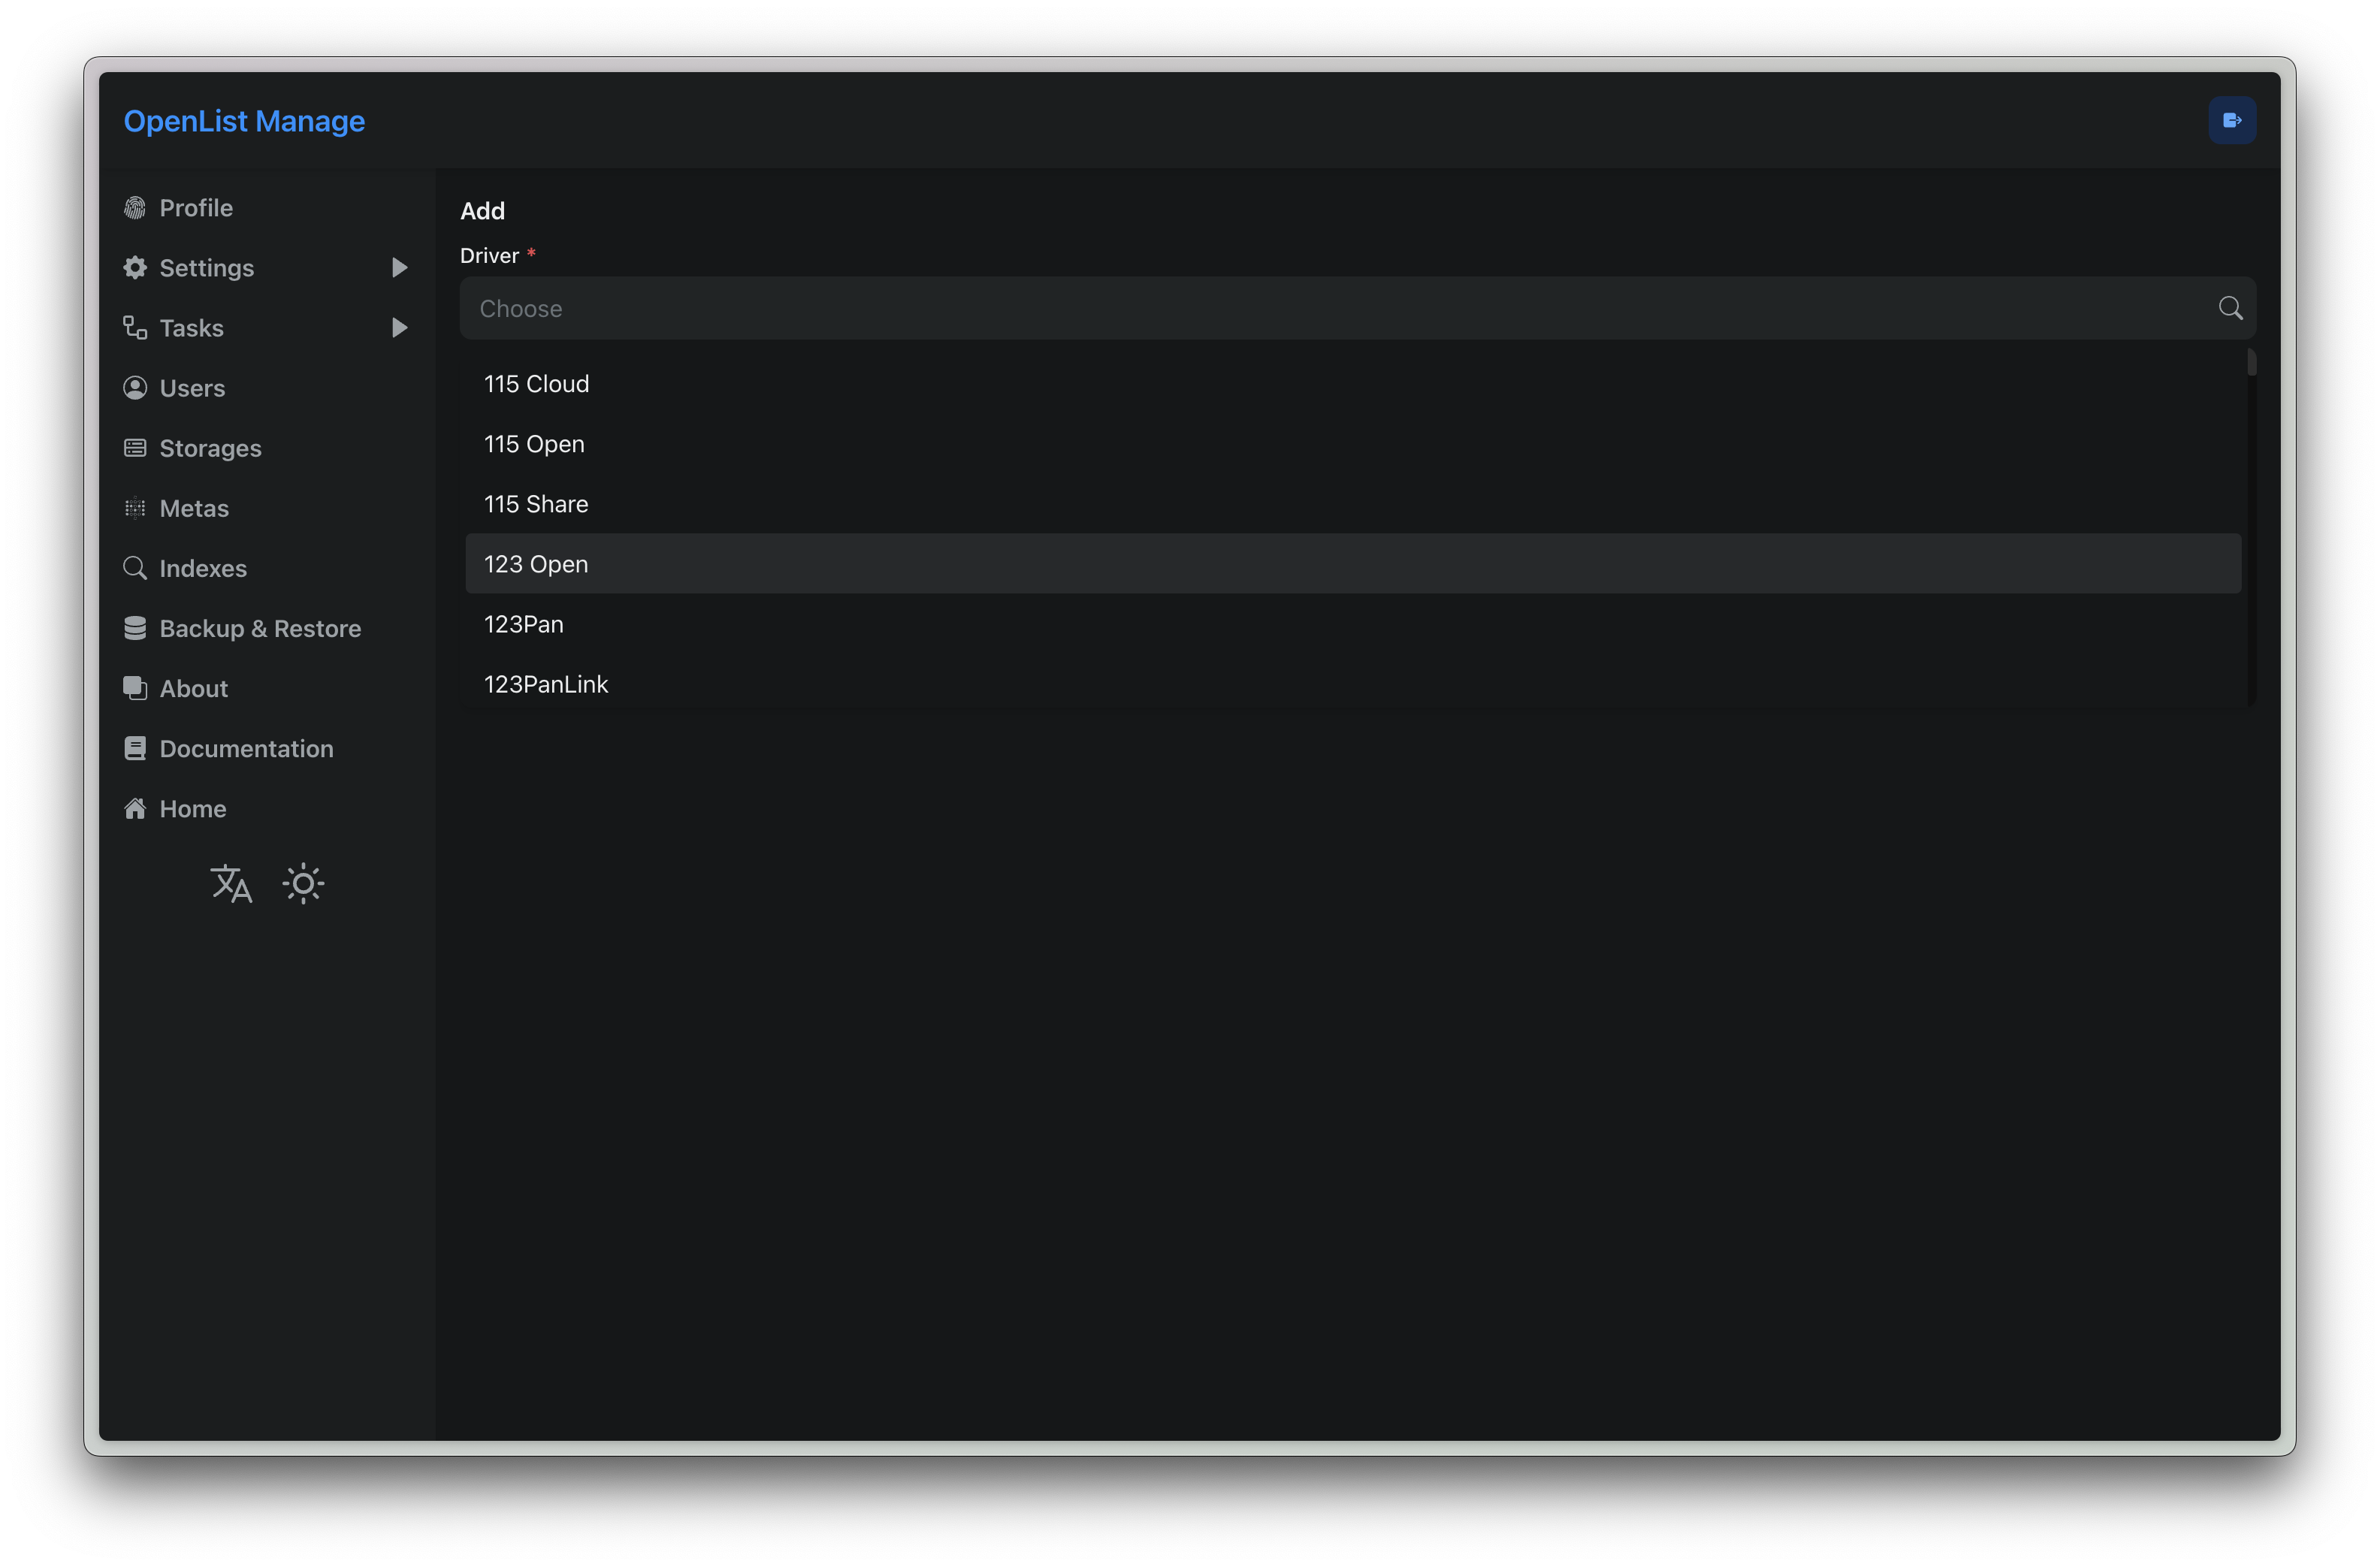Go to the Users page
Screen dimensions: 2380x1567
192,388
